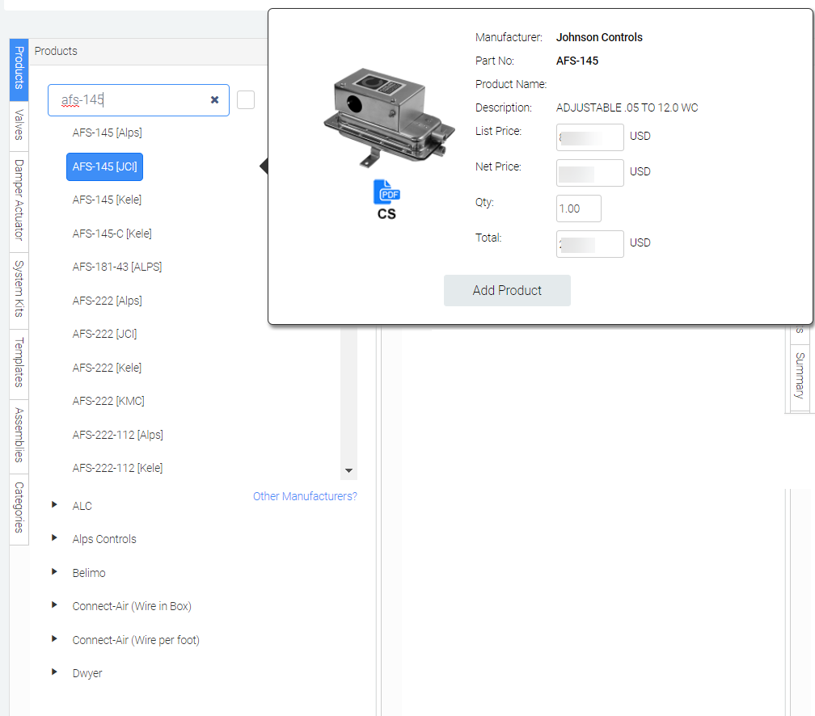The height and width of the screenshot is (716, 815).
Task: Switch to the Valves side tab
Action: (x=19, y=126)
